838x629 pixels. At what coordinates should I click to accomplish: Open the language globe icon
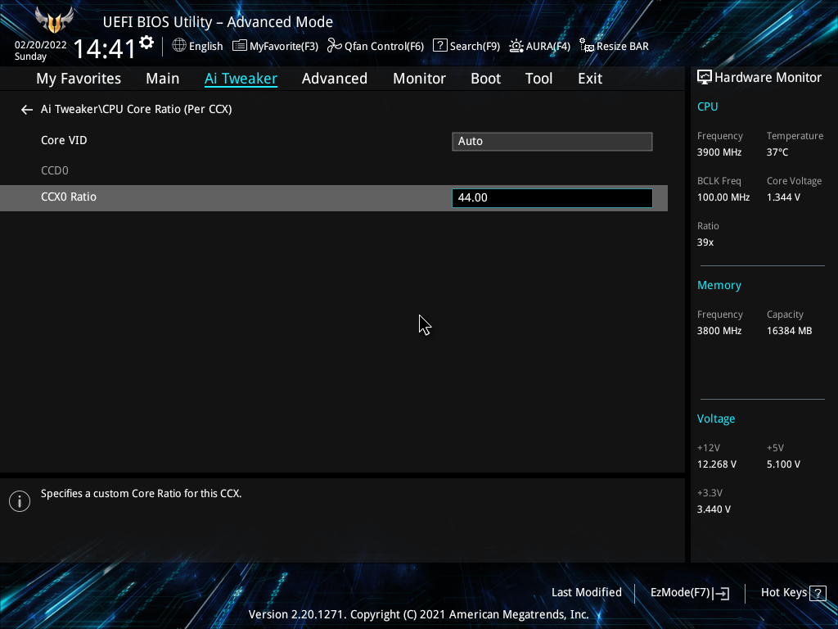pyautogui.click(x=179, y=46)
